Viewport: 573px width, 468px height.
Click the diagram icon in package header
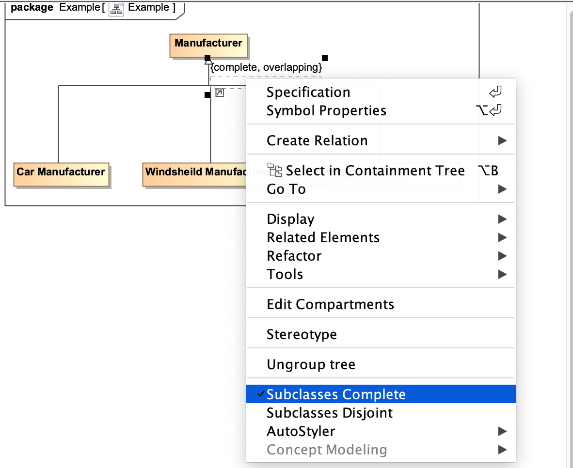tap(116, 8)
